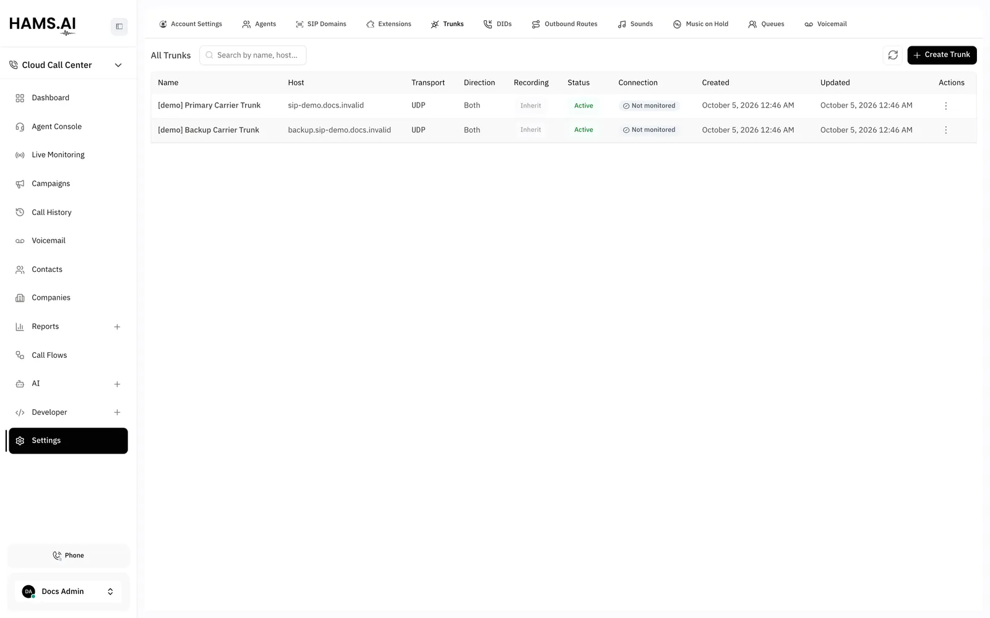
Task: Click [demo] Primary Carrier Trunk name
Action: click(x=209, y=106)
